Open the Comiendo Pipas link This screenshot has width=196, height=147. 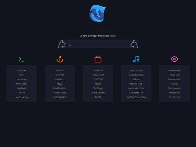coord(136,88)
